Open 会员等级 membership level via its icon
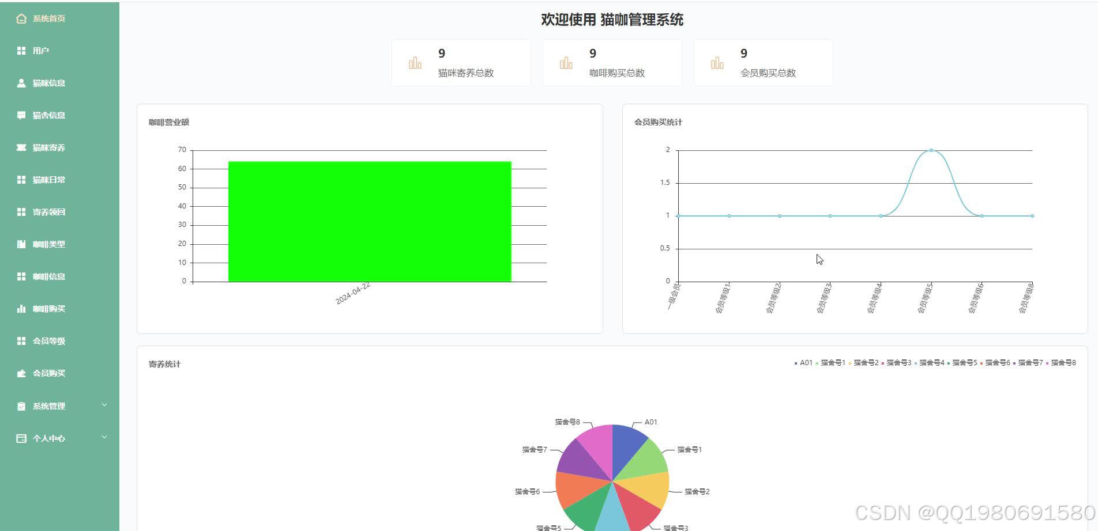 pos(21,341)
